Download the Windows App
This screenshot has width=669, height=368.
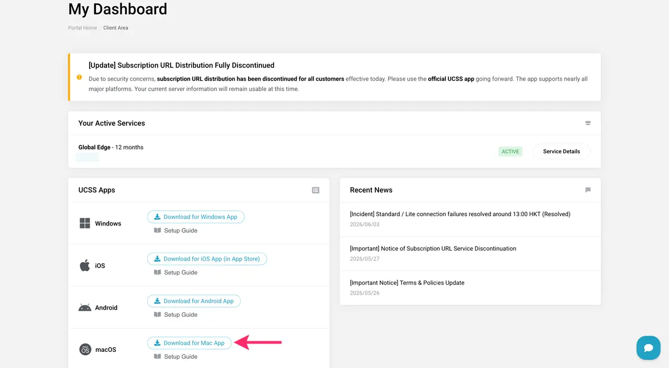click(196, 217)
